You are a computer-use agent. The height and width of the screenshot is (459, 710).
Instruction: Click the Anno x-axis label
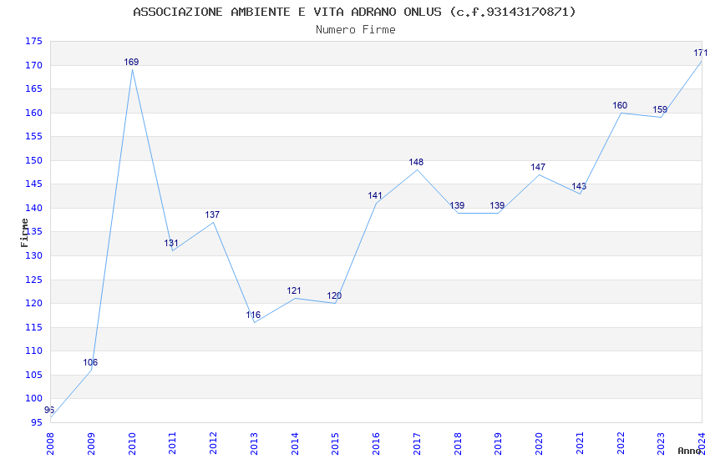689,451
